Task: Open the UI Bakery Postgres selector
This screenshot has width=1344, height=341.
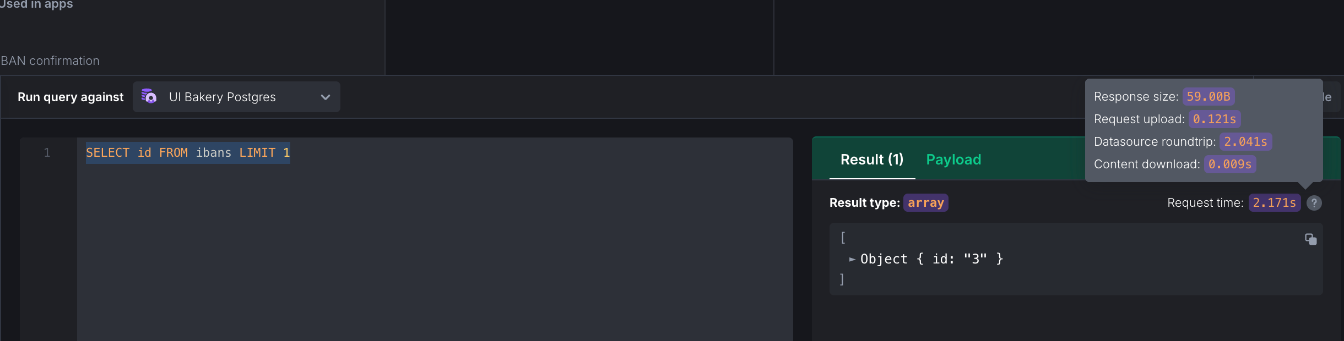Action: point(236,97)
